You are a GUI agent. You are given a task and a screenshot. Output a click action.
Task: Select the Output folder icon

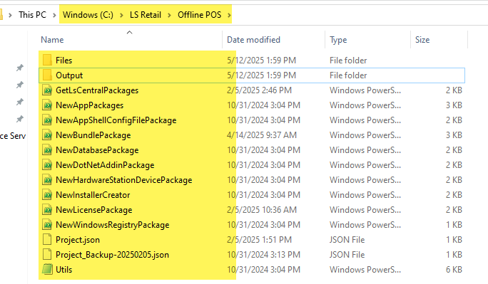click(47, 75)
